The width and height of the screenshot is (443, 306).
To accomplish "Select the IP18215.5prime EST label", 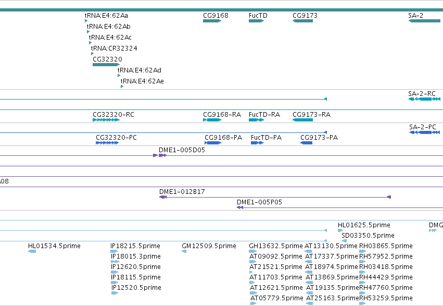I will (x=135, y=247).
